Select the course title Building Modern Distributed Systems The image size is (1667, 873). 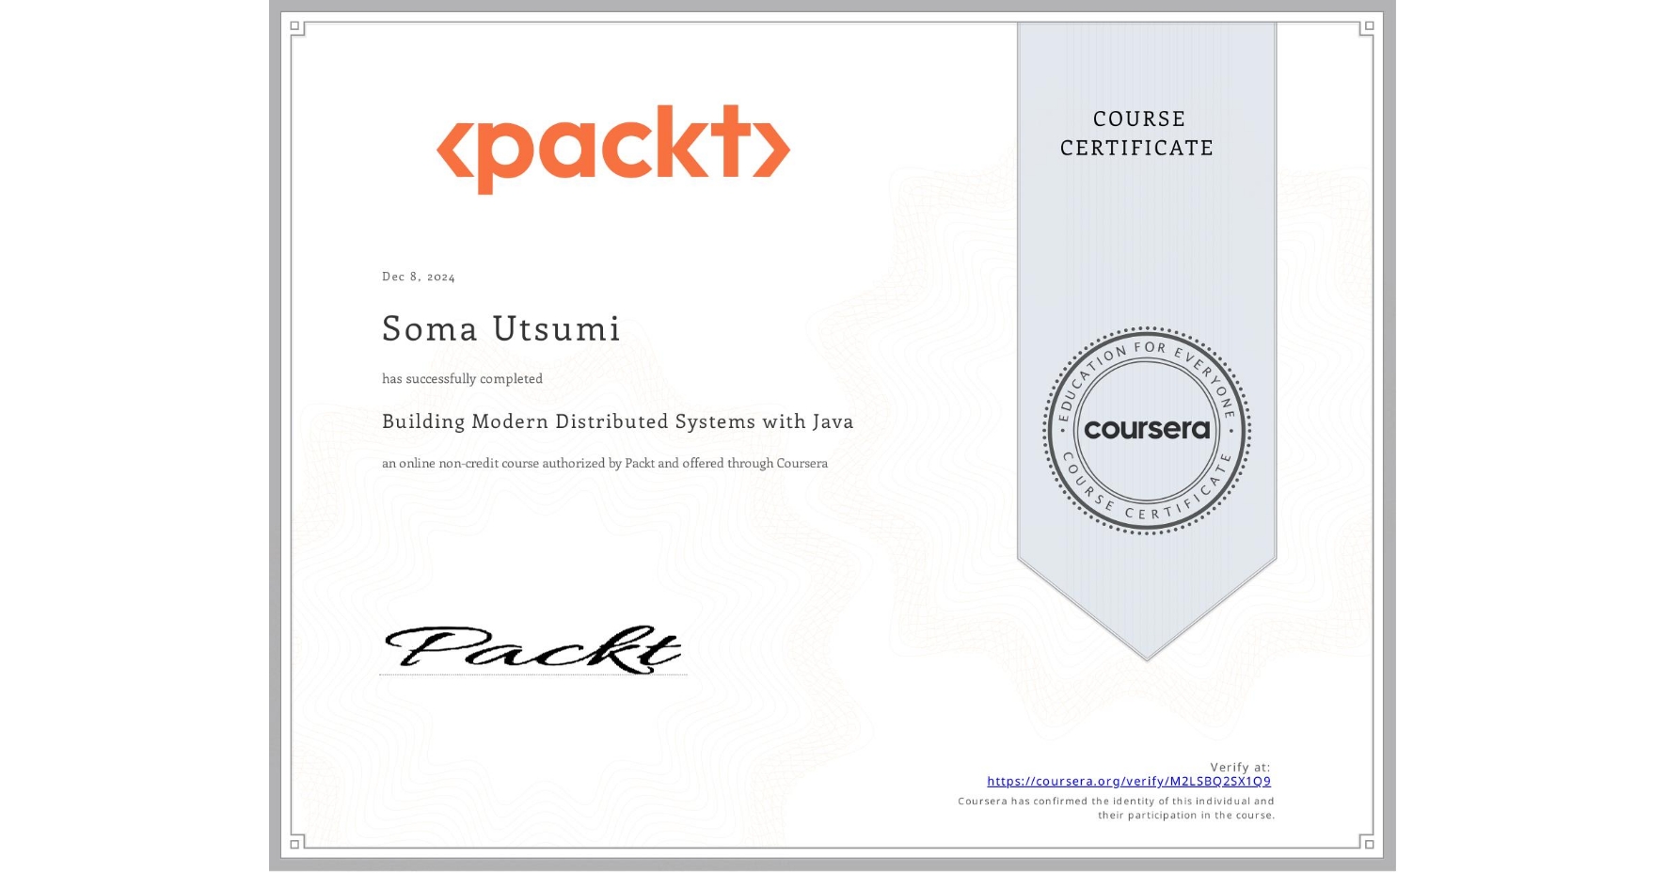click(x=618, y=421)
